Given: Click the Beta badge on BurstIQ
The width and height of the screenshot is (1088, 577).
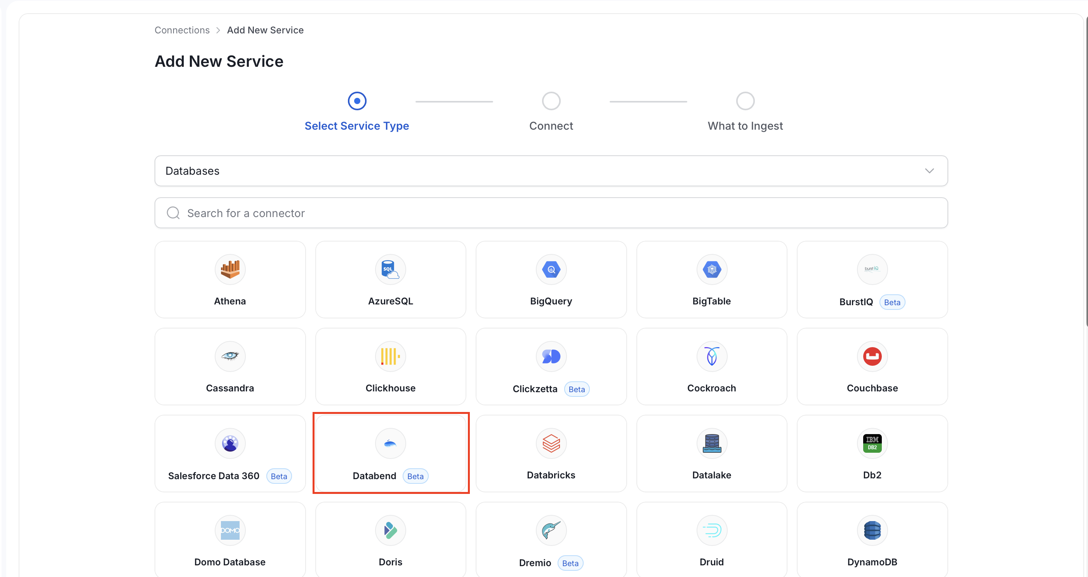Looking at the screenshot, I should (x=892, y=302).
